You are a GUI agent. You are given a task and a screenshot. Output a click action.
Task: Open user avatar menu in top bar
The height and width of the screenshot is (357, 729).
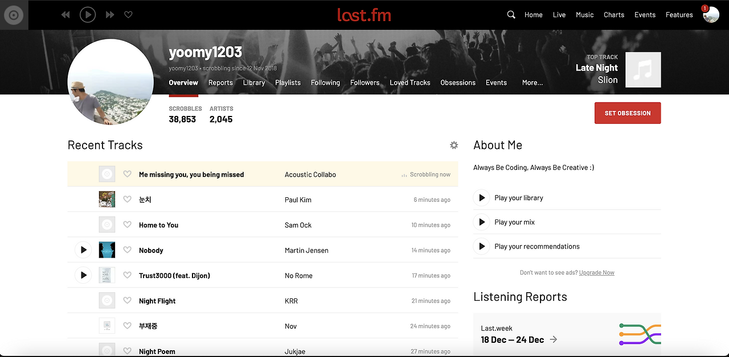click(711, 15)
